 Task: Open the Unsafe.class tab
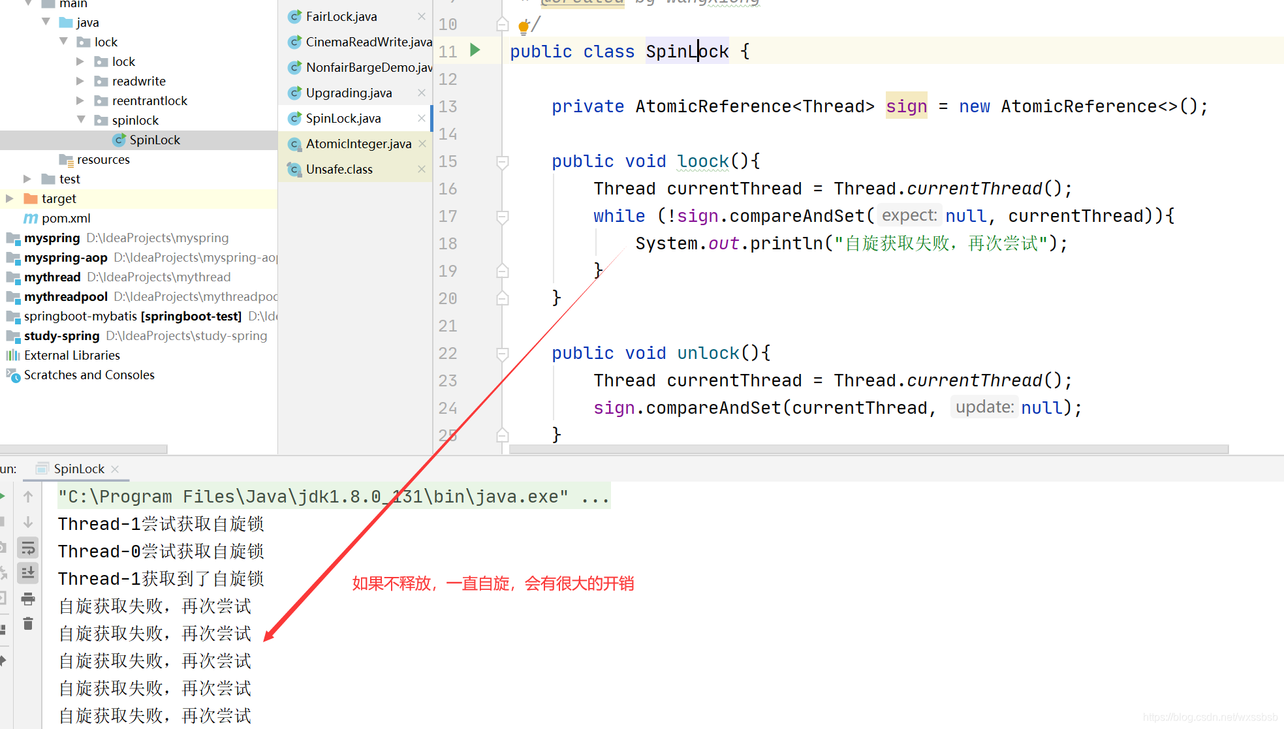[x=339, y=169]
